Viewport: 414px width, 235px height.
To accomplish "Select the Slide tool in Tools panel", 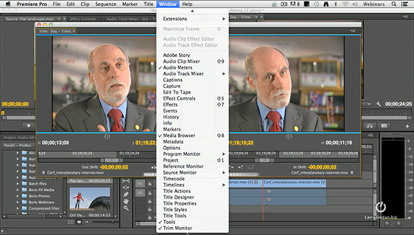I will pos(126,187).
